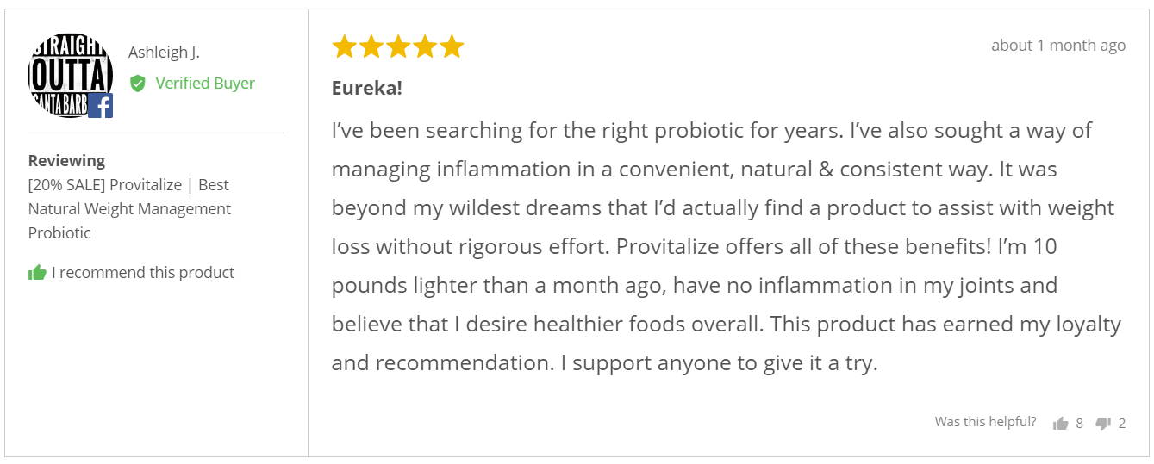Click the second gold star
The width and height of the screenshot is (1154, 464).
pos(371,46)
